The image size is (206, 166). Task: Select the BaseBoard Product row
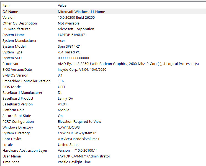pyautogui.click(x=104, y=98)
